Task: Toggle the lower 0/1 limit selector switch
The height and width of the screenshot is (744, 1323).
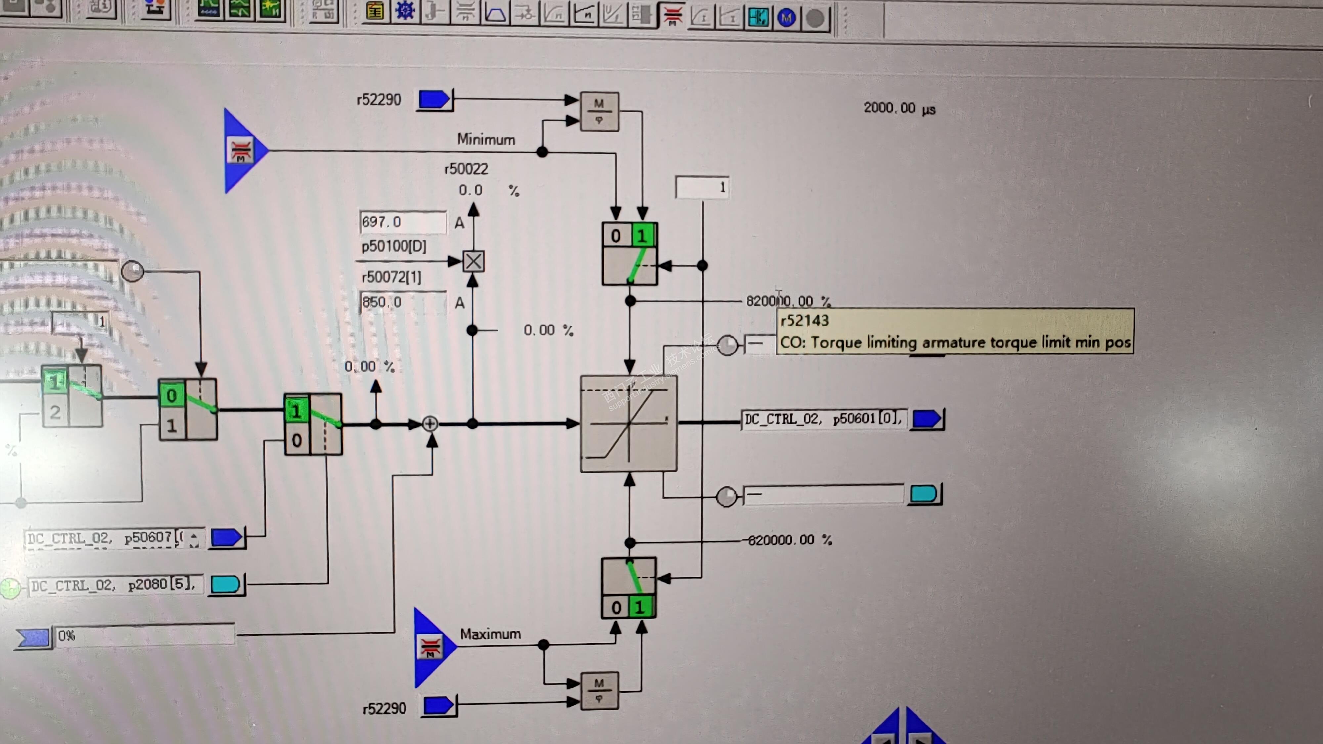Action: pyautogui.click(x=629, y=588)
